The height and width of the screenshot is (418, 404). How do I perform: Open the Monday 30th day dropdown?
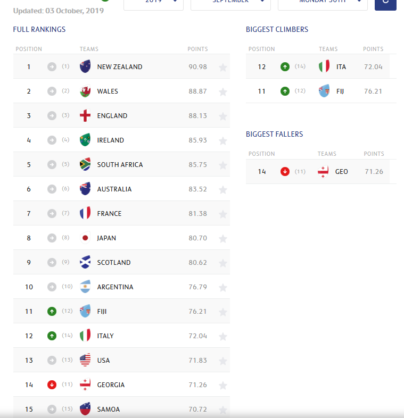pos(323,4)
